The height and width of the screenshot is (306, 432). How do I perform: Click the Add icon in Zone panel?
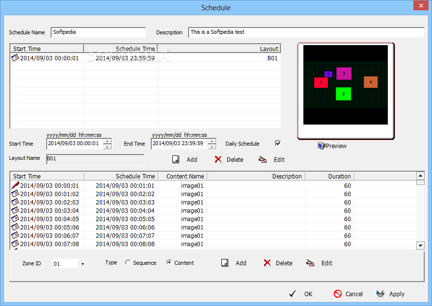pos(225,263)
